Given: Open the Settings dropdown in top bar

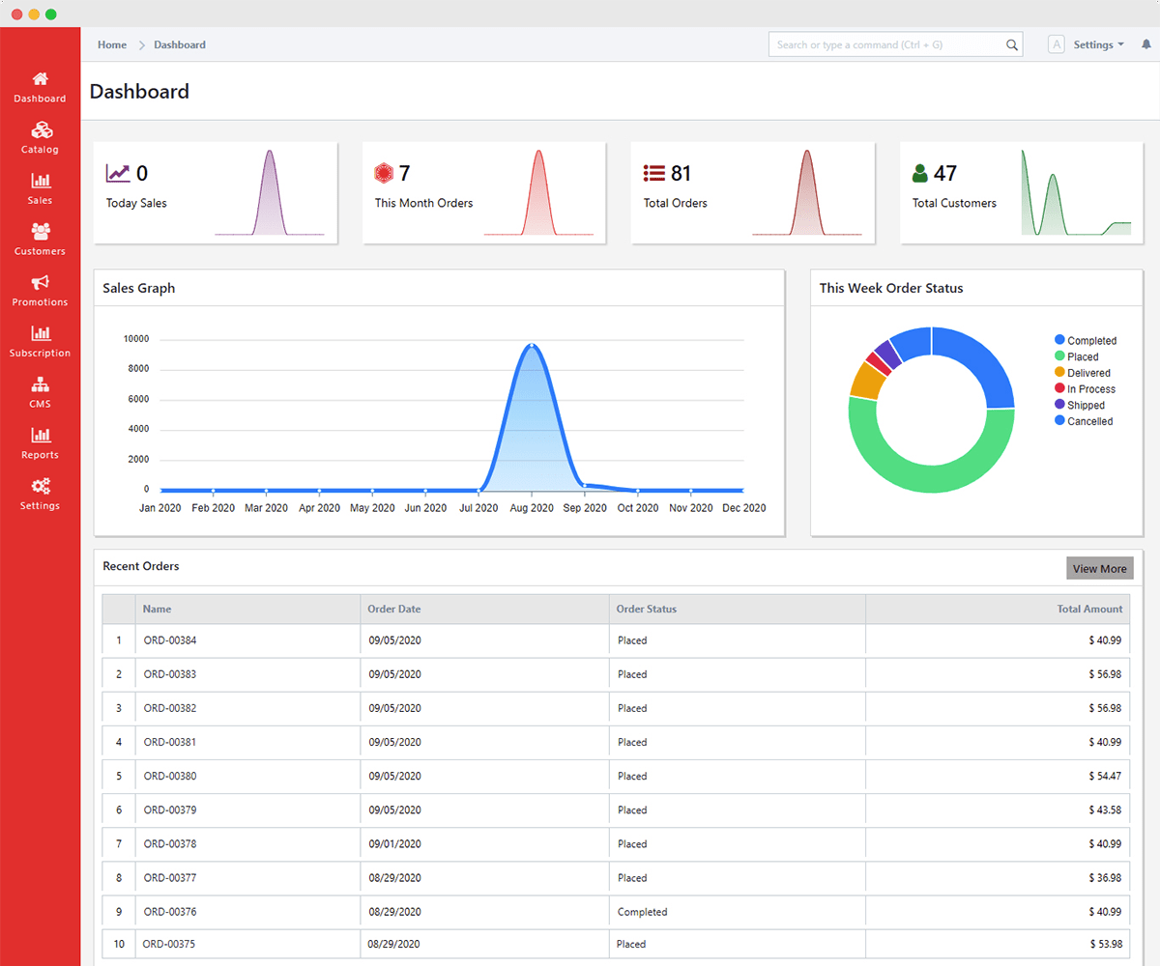Looking at the screenshot, I should coord(1099,44).
